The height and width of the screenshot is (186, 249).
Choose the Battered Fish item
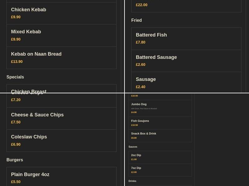pos(151,35)
